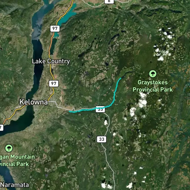
Task: Click the partially visible highway shield at left edge
Action: [x=2, y=128]
